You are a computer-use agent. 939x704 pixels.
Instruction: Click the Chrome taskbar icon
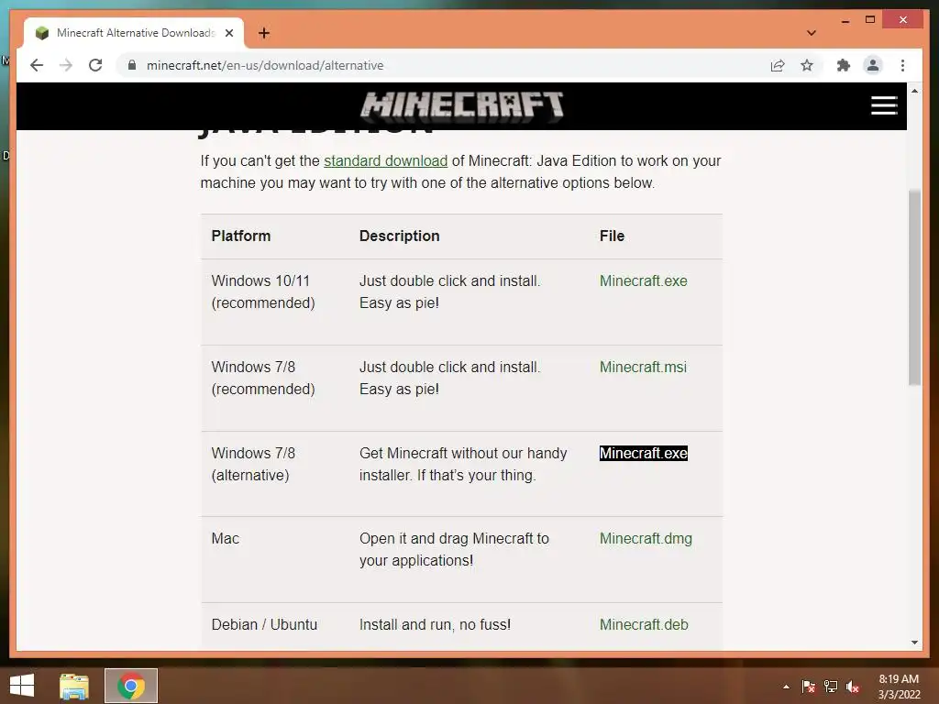pos(131,686)
